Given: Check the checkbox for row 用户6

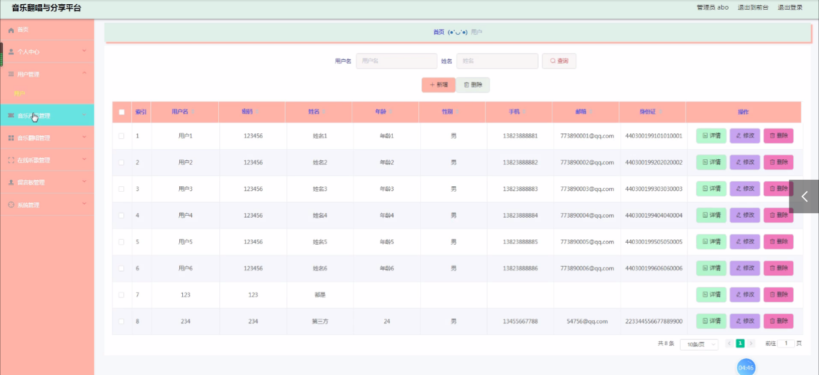Looking at the screenshot, I should [x=121, y=268].
